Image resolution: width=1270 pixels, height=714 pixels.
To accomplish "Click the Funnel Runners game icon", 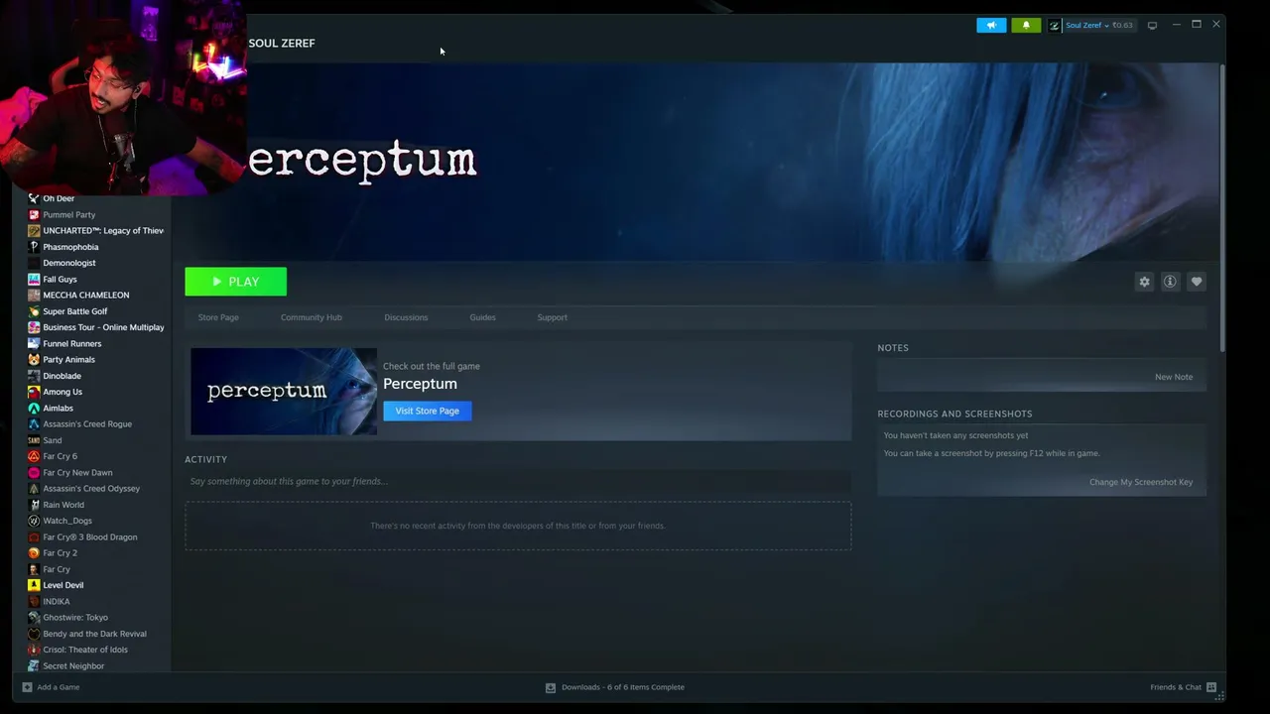I will (34, 343).
